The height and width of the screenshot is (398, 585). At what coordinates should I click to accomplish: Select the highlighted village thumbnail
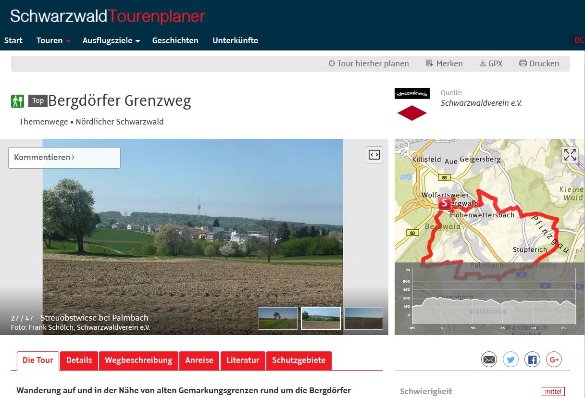click(x=321, y=319)
